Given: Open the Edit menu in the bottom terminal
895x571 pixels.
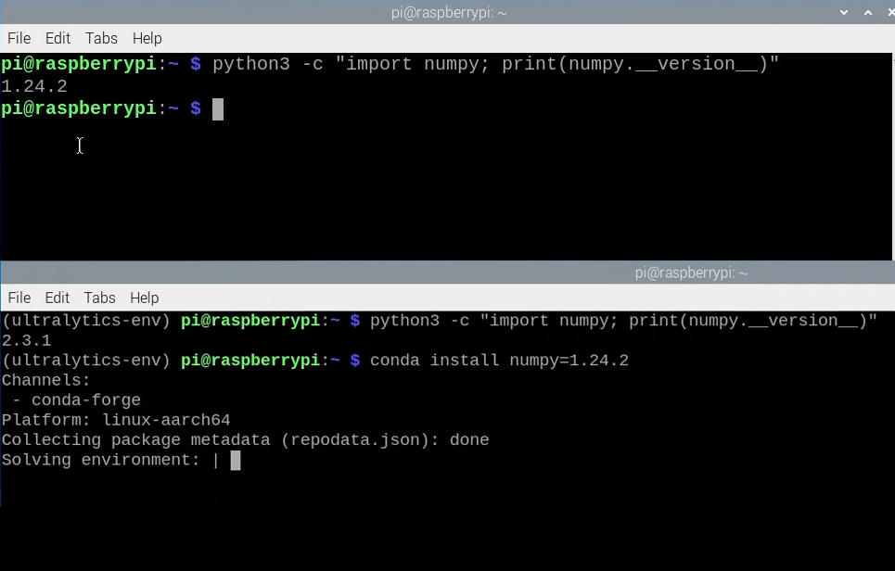Looking at the screenshot, I should click(57, 298).
